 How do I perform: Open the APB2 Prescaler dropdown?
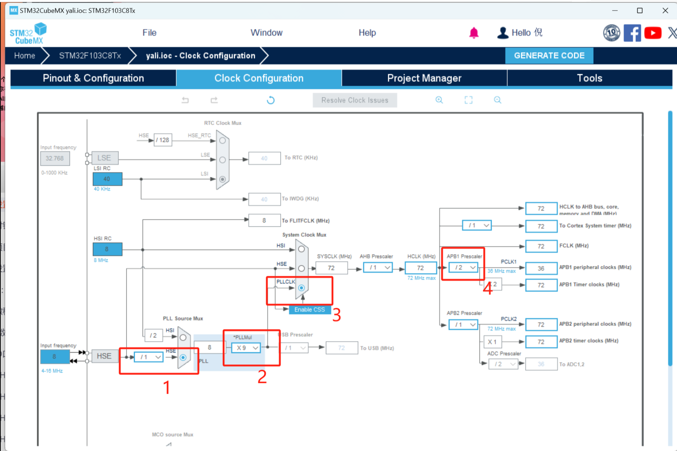pos(463,325)
